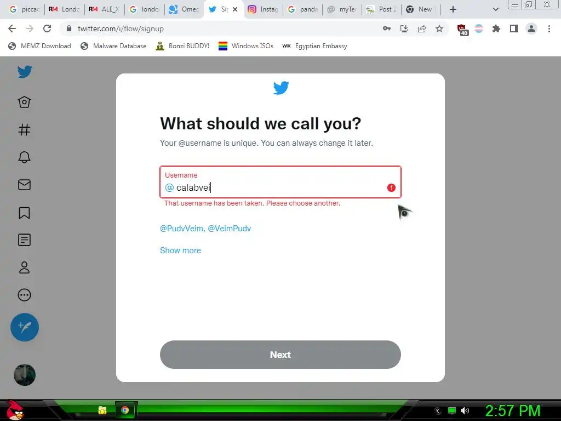Image resolution: width=561 pixels, height=421 pixels.
Task: Click the striped flag extension icon
Action: [x=479, y=29]
